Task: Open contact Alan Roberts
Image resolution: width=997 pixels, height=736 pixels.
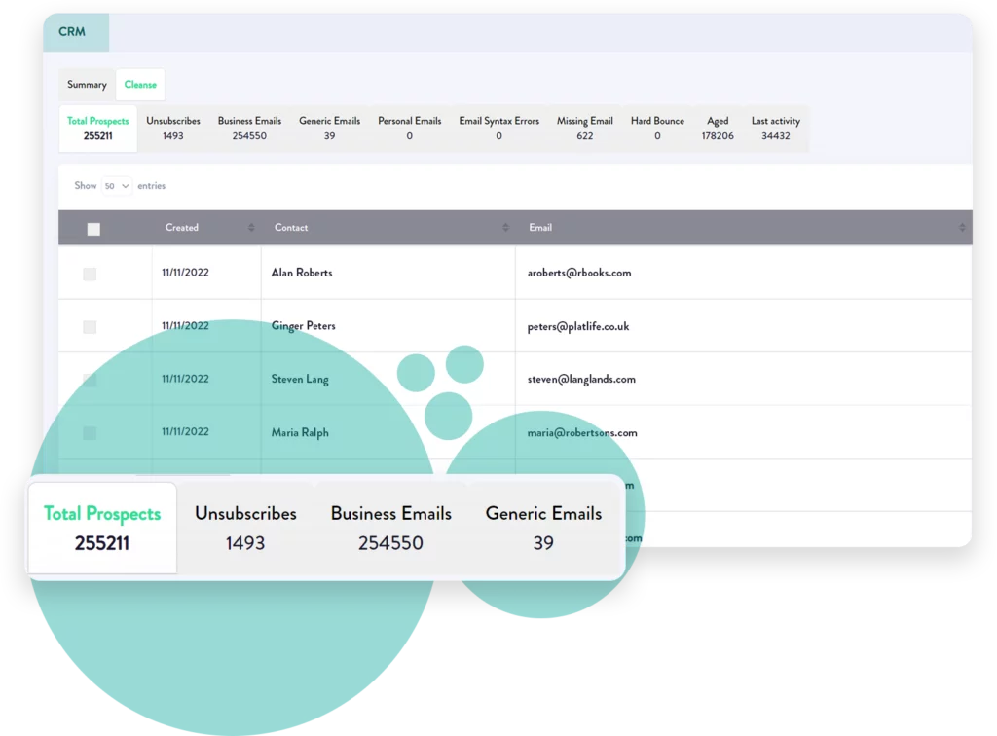Action: pyautogui.click(x=302, y=273)
